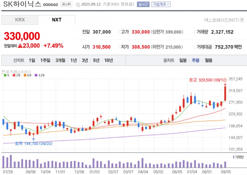Click the stock code 000660
The height and width of the screenshot is (175, 247).
[50, 5]
